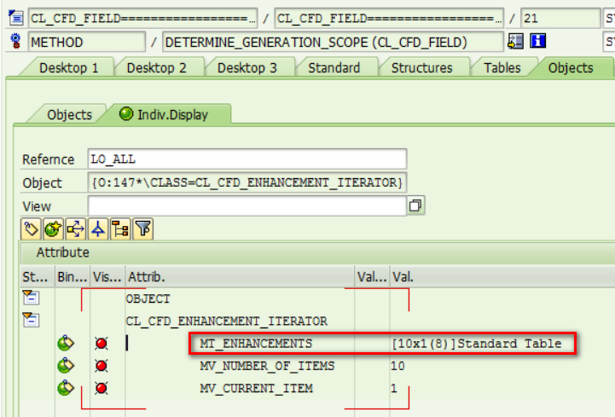Click the copy icon next to View field
The height and width of the screenshot is (417, 615).
415,206
